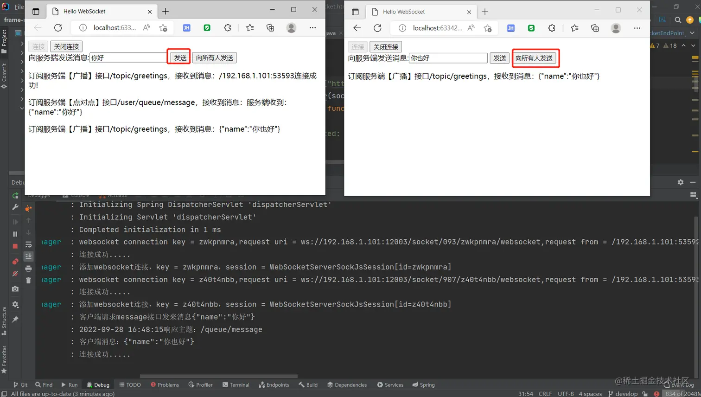Open Structure side panel tab

(x=4, y=320)
